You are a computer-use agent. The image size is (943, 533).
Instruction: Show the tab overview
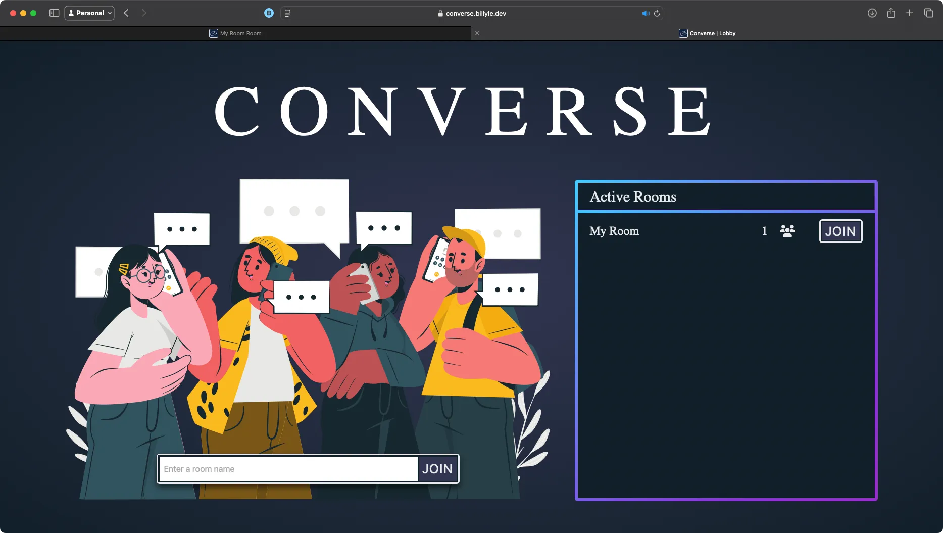929,13
